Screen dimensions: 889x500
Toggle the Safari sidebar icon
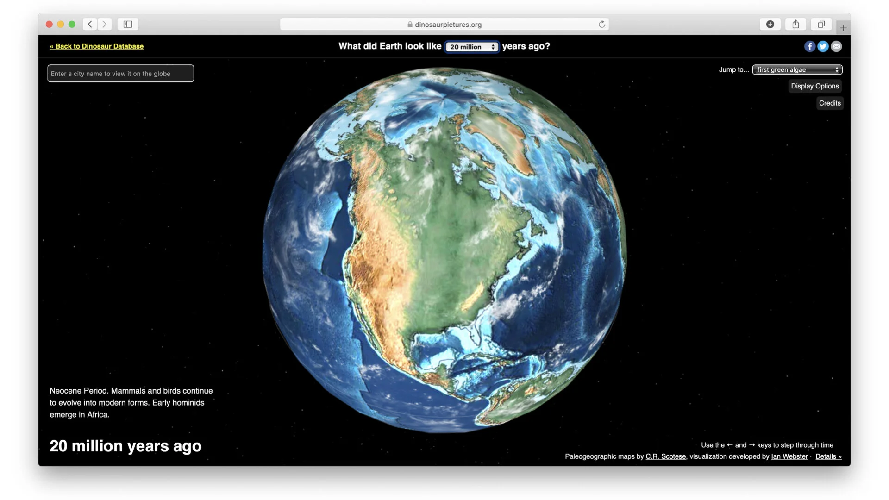[x=128, y=24]
